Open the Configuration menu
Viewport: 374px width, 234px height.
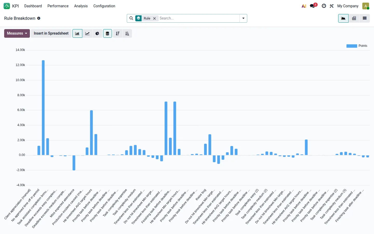[x=104, y=6]
